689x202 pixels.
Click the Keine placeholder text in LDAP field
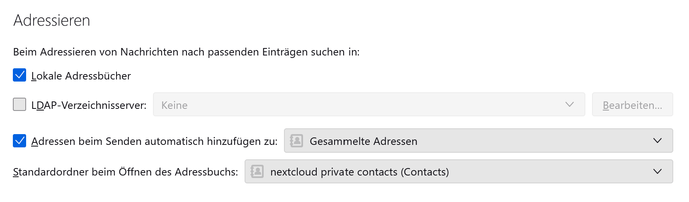[175, 106]
